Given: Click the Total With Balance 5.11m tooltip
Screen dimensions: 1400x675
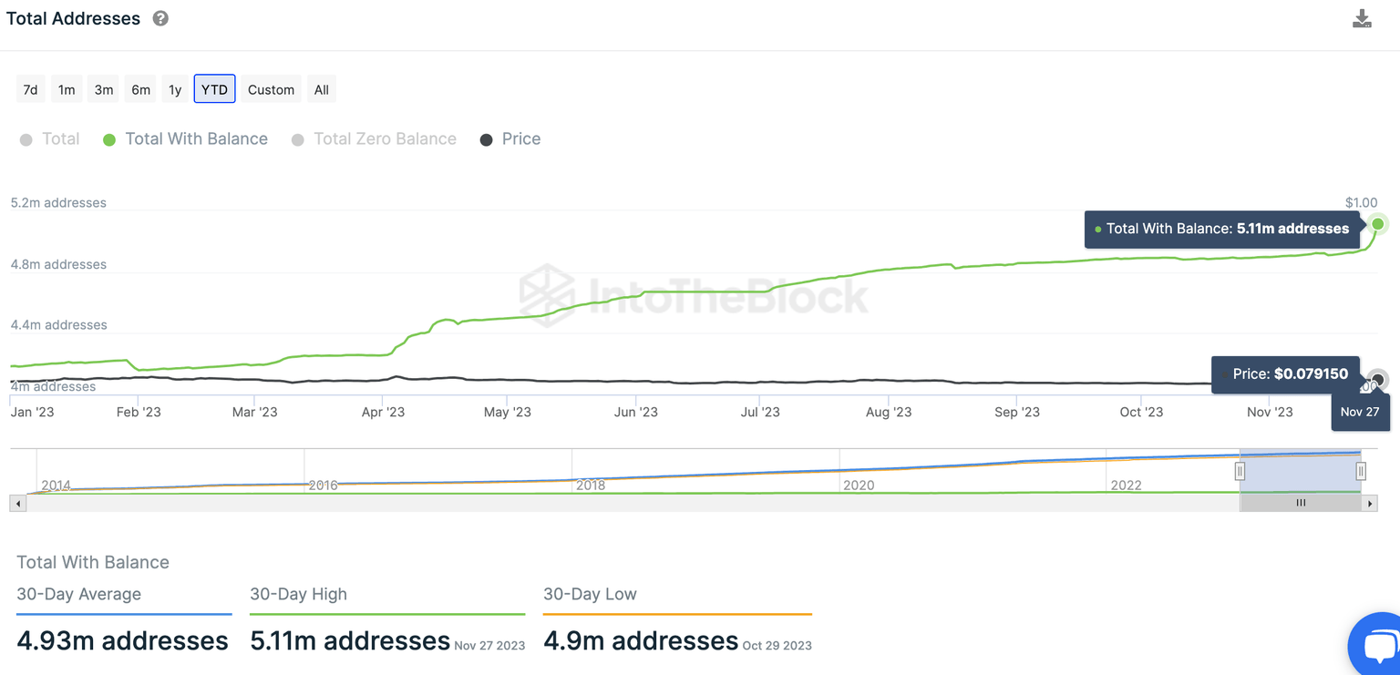Looking at the screenshot, I should coord(1221,229).
